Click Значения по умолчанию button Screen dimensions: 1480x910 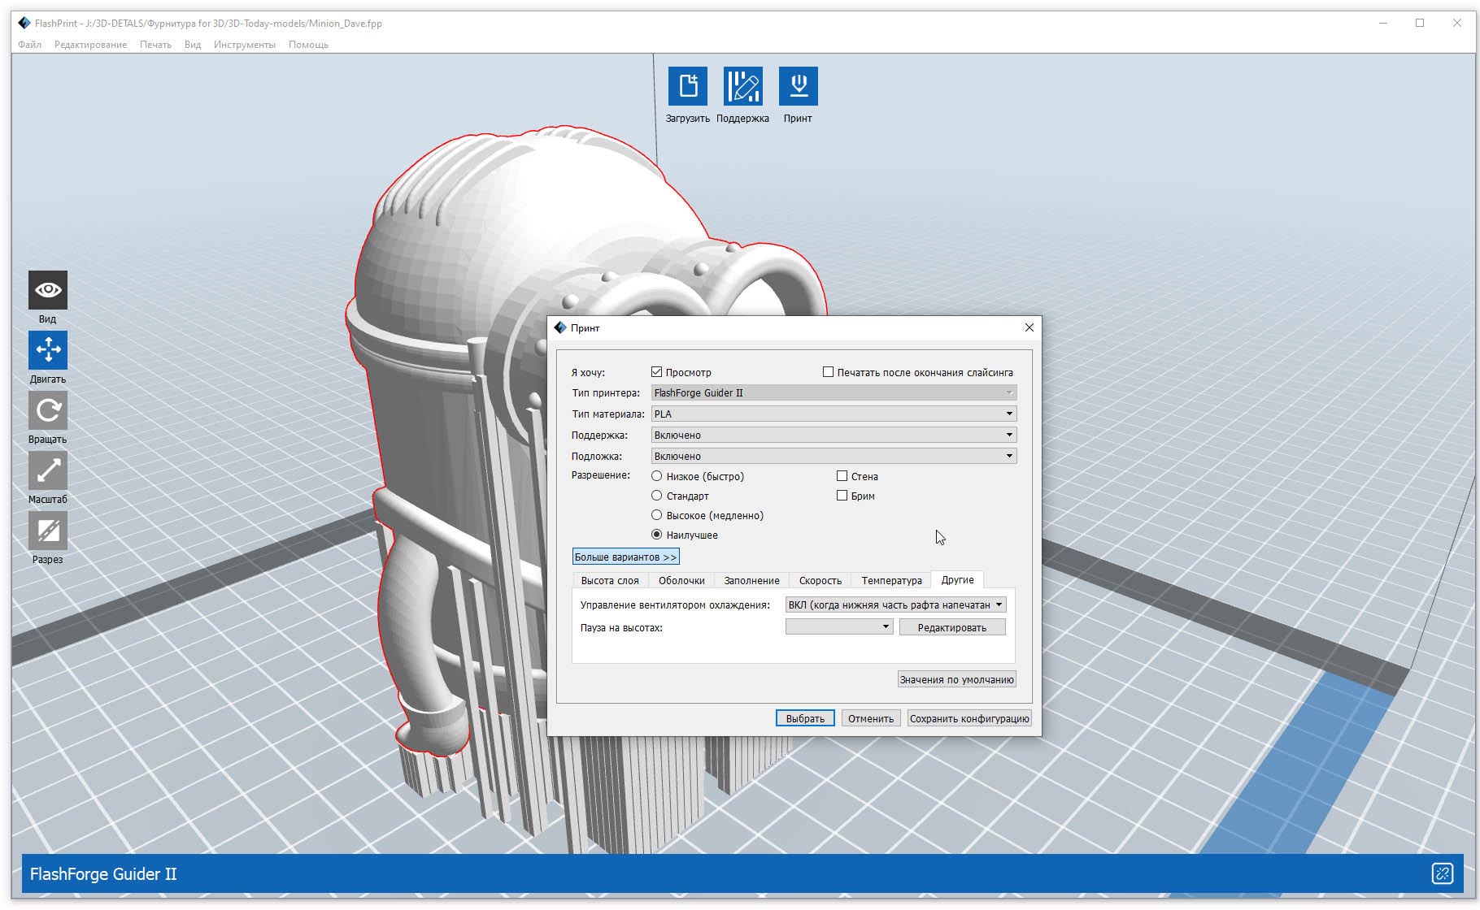(x=956, y=679)
